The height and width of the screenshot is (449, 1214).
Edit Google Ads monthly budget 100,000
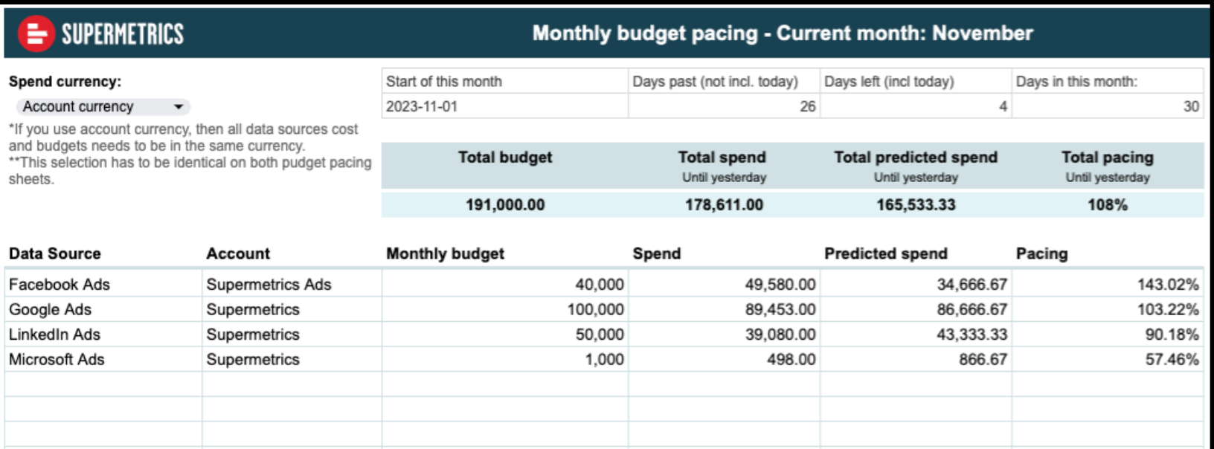pos(505,310)
